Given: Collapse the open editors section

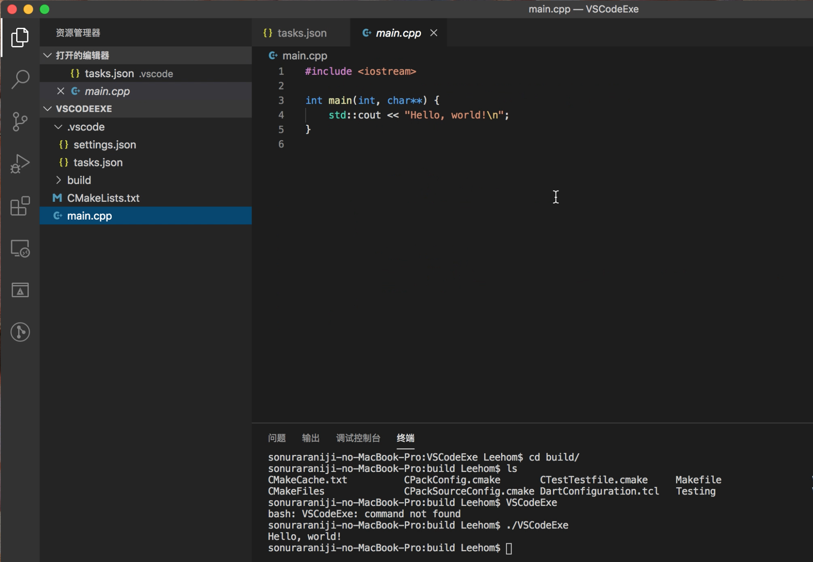Looking at the screenshot, I should 48,55.
